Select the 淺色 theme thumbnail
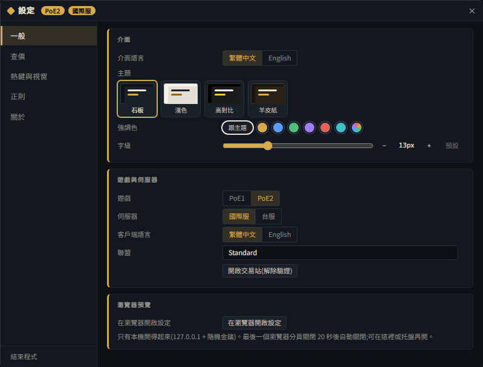This screenshot has height=367, width=483. [181, 99]
